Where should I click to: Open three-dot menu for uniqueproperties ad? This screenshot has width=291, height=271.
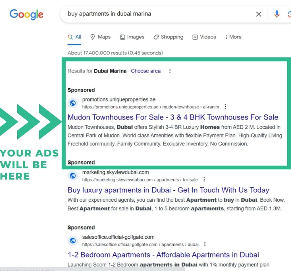225,107
